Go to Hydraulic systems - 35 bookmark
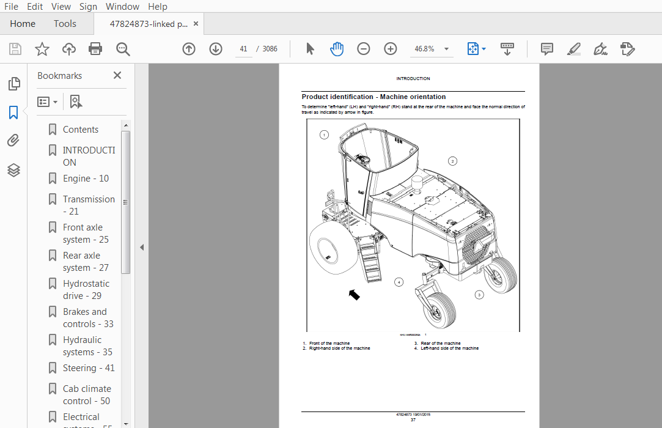This screenshot has width=662, height=428. pyautogui.click(x=87, y=346)
